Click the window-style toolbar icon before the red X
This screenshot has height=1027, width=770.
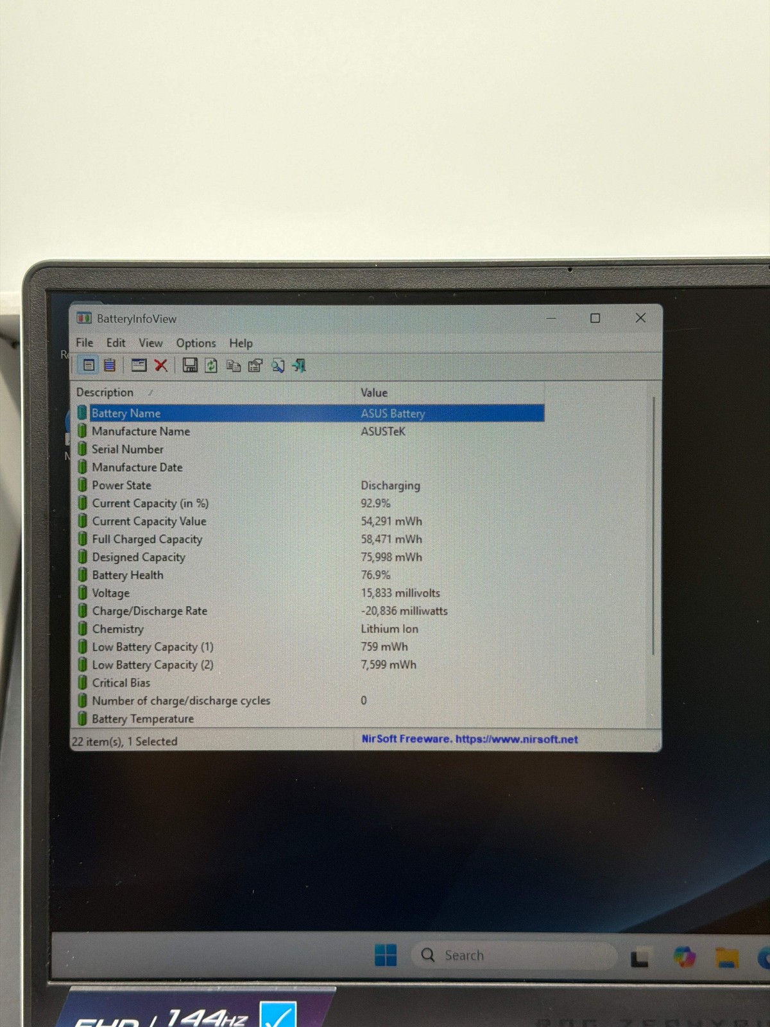[x=139, y=365]
